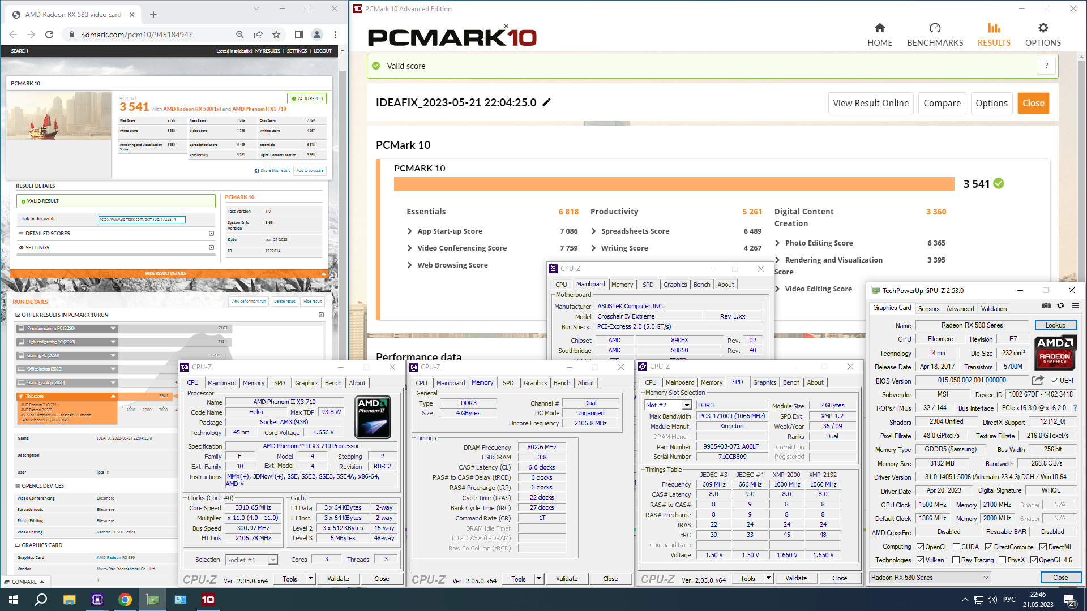This screenshot has height=611, width=1087.
Task: Open the Chrome zoom magnifier icon
Action: (240, 35)
